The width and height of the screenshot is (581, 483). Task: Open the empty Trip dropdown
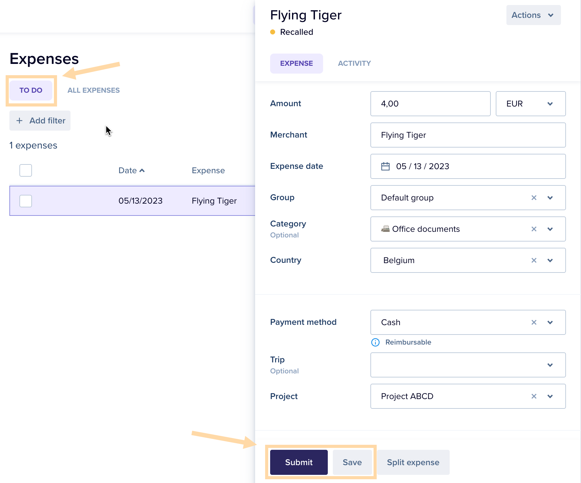(468, 365)
